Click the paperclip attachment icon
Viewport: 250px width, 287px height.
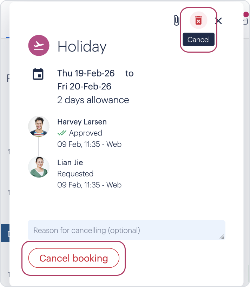pyautogui.click(x=176, y=21)
